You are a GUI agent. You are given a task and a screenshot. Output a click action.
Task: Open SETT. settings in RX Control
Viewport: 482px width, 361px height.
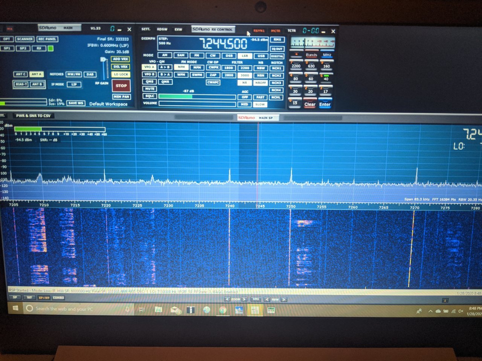point(146,29)
